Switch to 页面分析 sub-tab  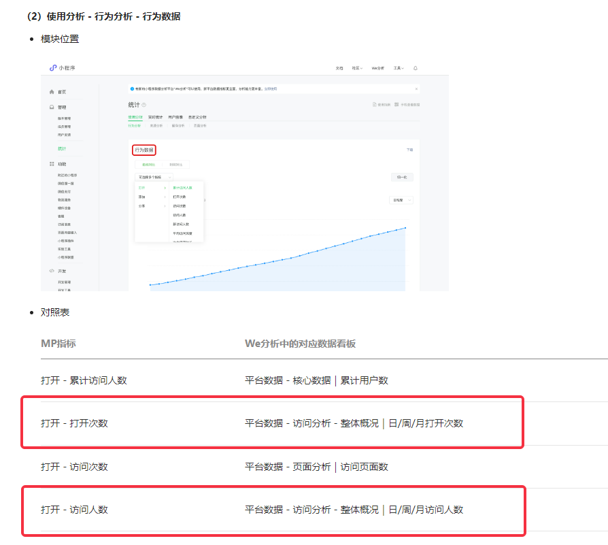pos(200,126)
